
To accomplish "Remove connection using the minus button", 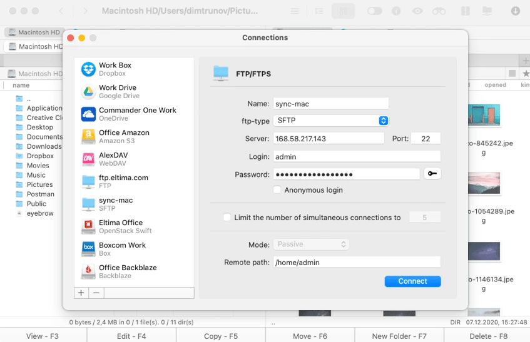I will [x=96, y=293].
